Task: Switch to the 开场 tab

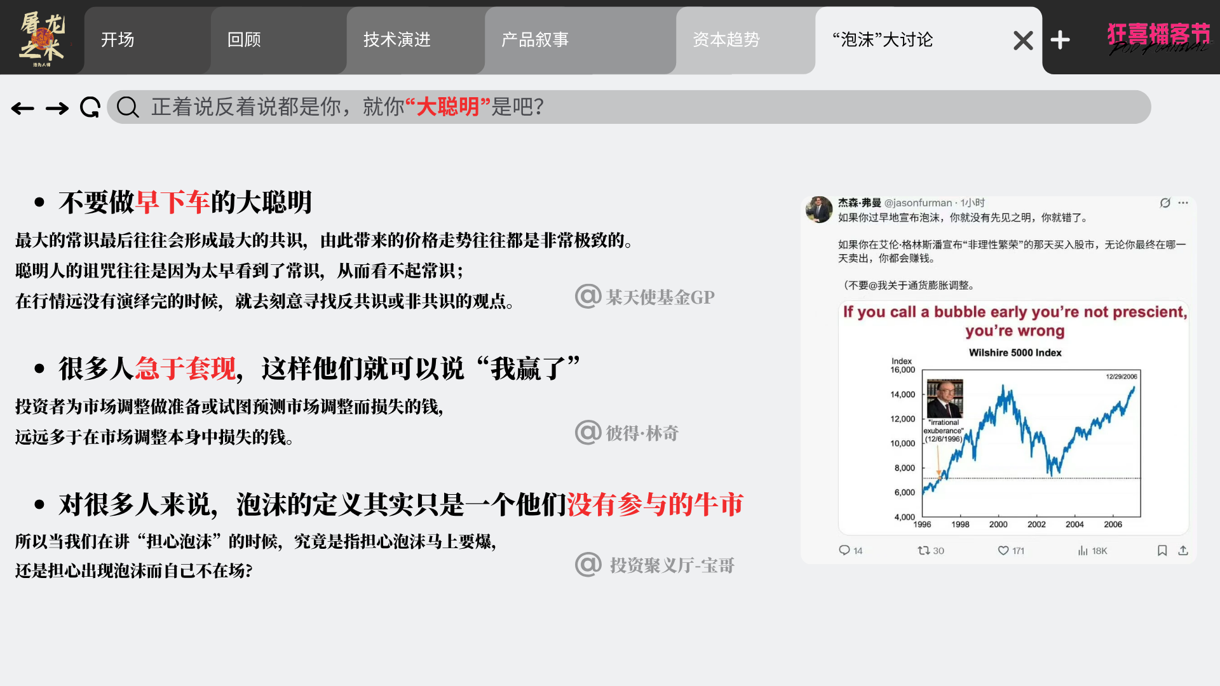Action: pyautogui.click(x=118, y=40)
